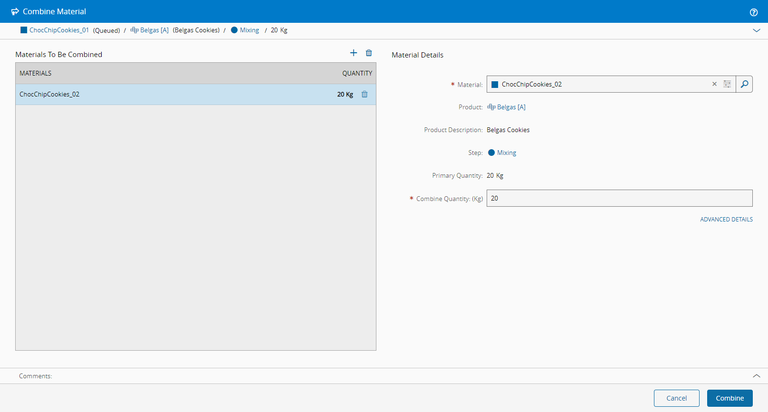Delete the ChocChipCookies_02 row with its trash icon

click(365, 94)
